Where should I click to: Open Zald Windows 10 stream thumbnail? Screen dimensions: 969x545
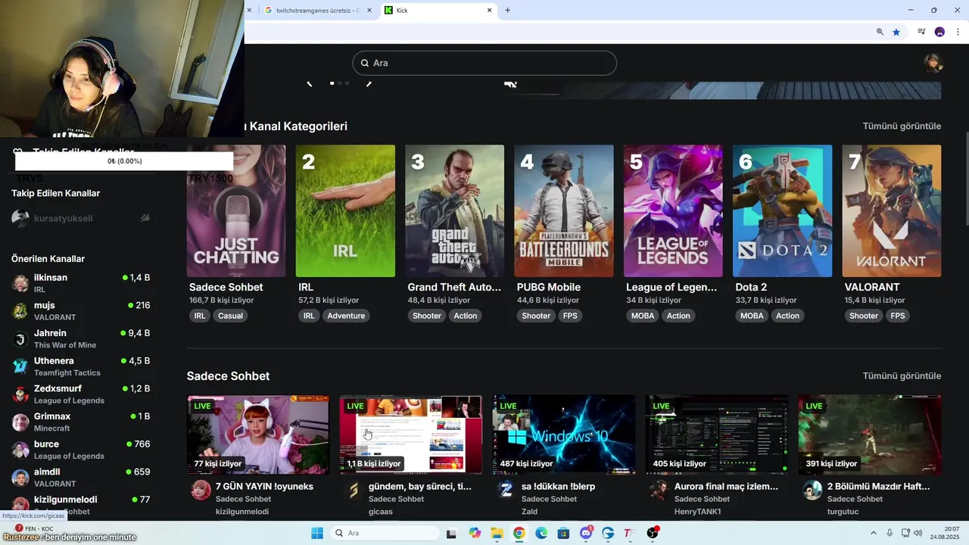[x=564, y=434]
